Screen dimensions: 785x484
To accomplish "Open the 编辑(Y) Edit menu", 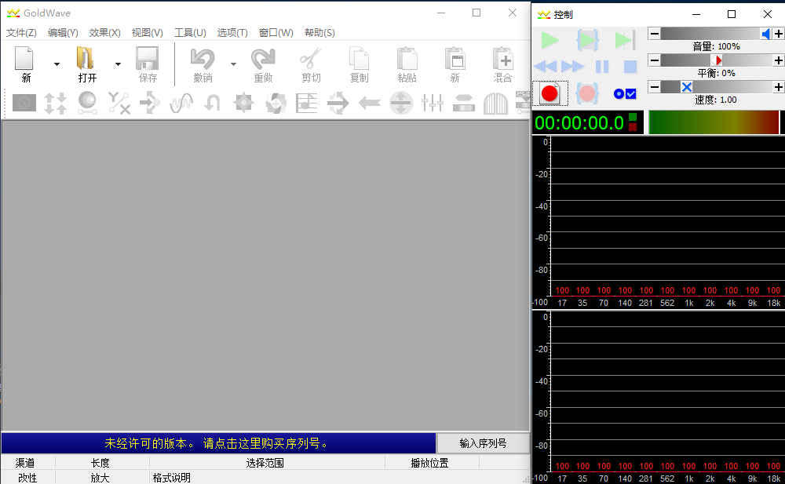I will click(x=63, y=33).
